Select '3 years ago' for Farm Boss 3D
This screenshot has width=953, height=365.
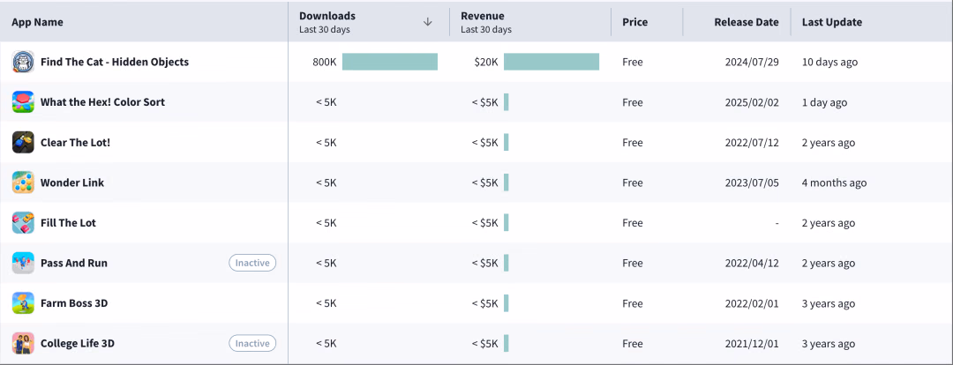(829, 303)
